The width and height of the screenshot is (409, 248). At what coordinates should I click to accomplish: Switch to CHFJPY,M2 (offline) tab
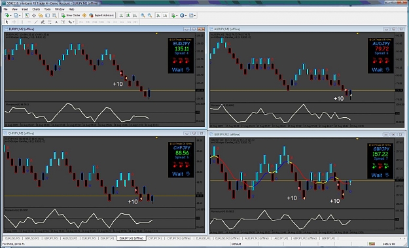click(179, 238)
